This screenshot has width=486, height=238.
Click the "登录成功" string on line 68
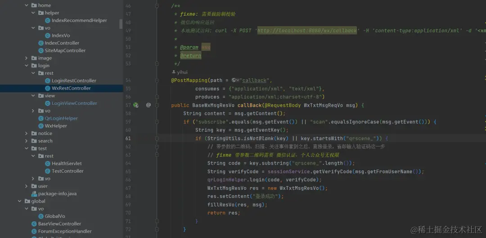(265, 196)
